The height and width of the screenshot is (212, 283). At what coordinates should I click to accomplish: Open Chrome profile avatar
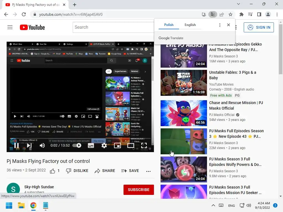268,14
